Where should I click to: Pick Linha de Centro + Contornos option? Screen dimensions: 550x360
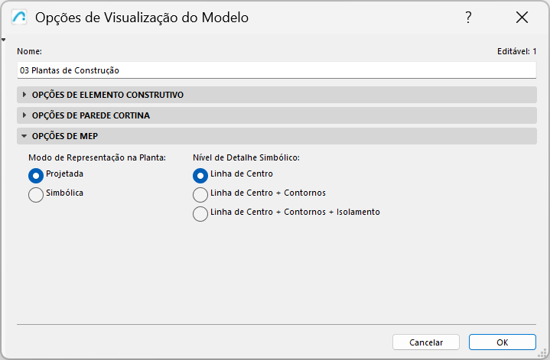200,194
